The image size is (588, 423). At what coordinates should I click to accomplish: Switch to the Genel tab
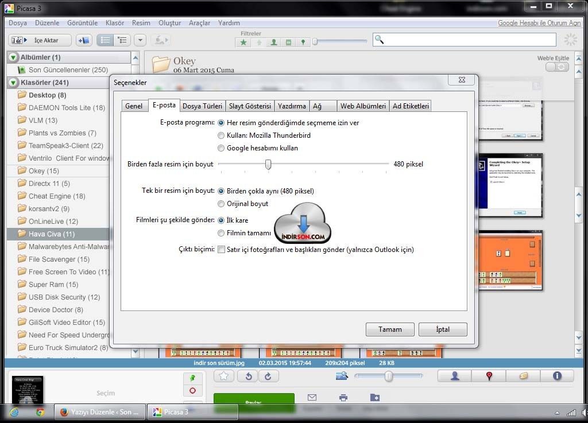(x=134, y=106)
